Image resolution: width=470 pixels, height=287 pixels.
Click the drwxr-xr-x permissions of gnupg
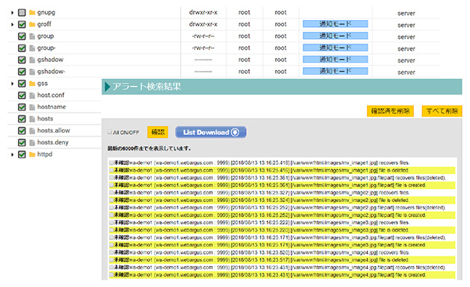[x=203, y=13]
